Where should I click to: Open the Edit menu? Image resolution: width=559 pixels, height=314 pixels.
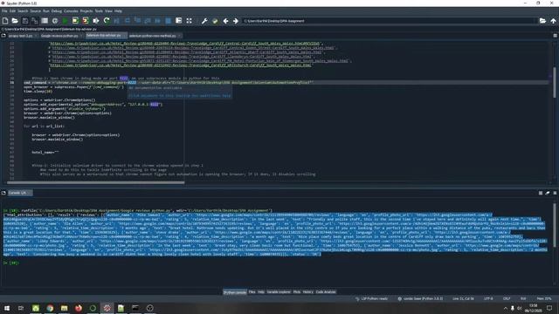point(12,11)
